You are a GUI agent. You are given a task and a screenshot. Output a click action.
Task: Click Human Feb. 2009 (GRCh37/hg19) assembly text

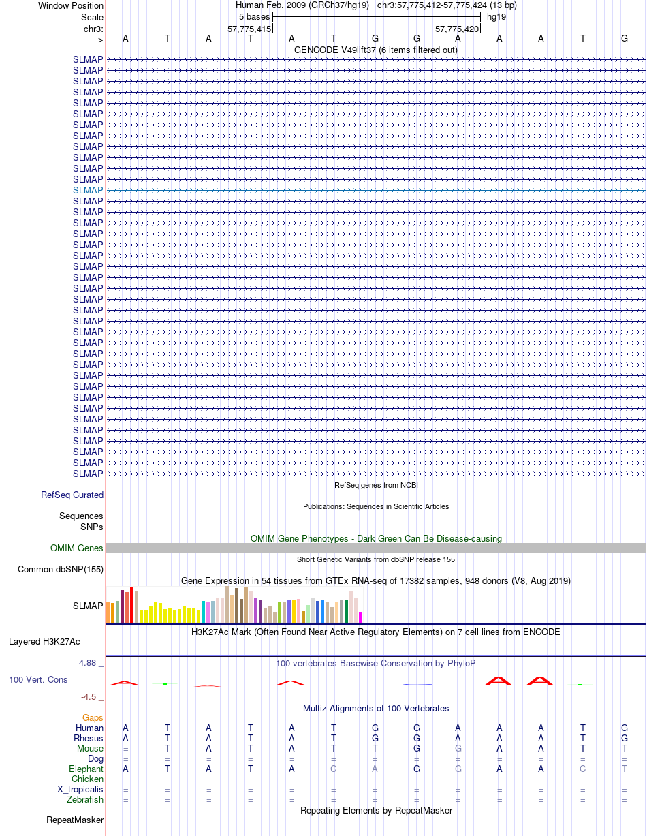click(303, 5)
